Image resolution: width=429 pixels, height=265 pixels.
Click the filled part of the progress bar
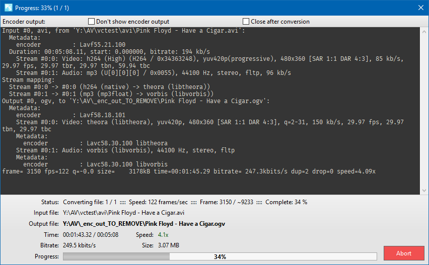(116, 256)
